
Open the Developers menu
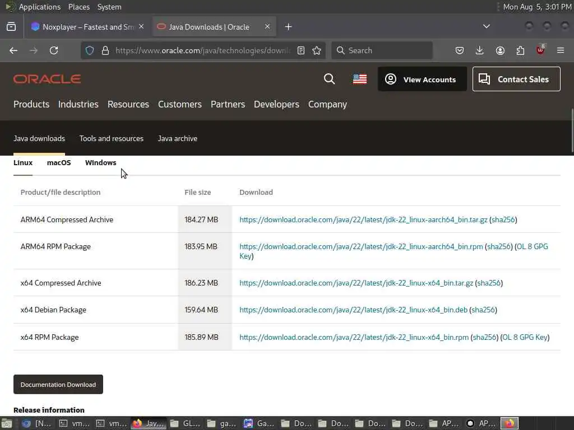pos(276,104)
